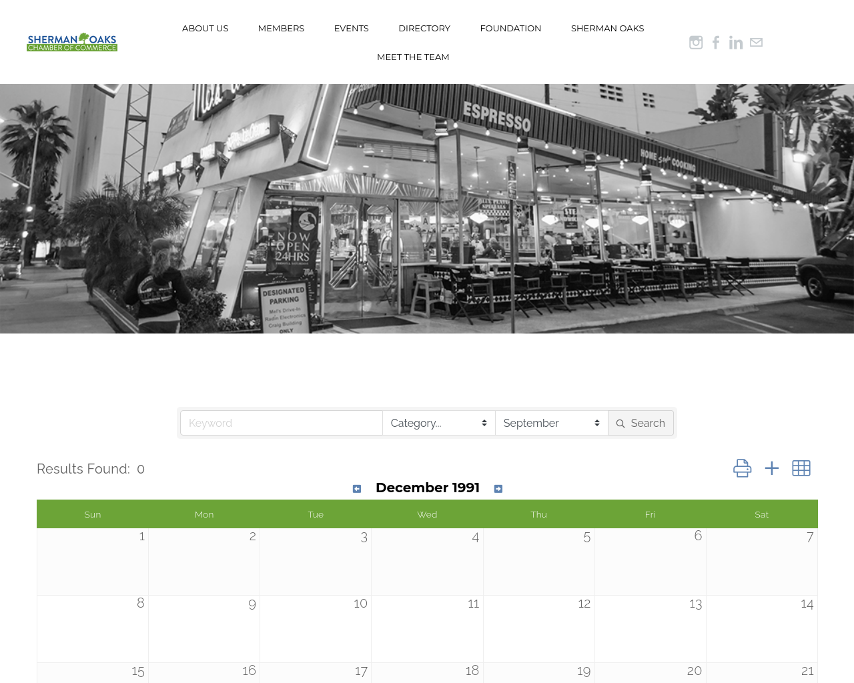Click the Wed column header
The height and width of the screenshot is (683, 854).
[x=427, y=514]
